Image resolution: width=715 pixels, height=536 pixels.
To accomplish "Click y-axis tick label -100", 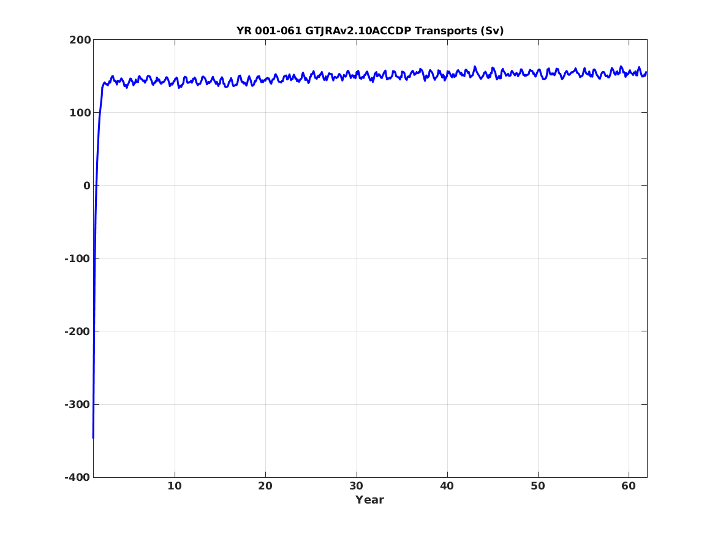I will point(78,259).
